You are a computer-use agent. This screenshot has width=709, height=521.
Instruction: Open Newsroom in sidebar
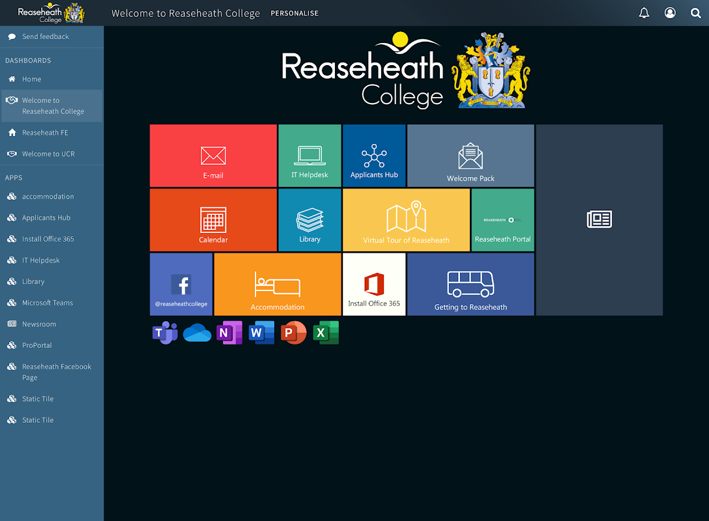(x=51, y=324)
